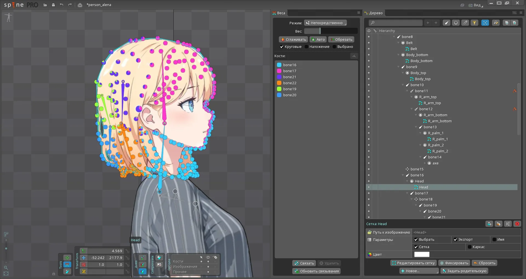
Task: Toggle the Сетка checkbox
Action: click(416, 247)
